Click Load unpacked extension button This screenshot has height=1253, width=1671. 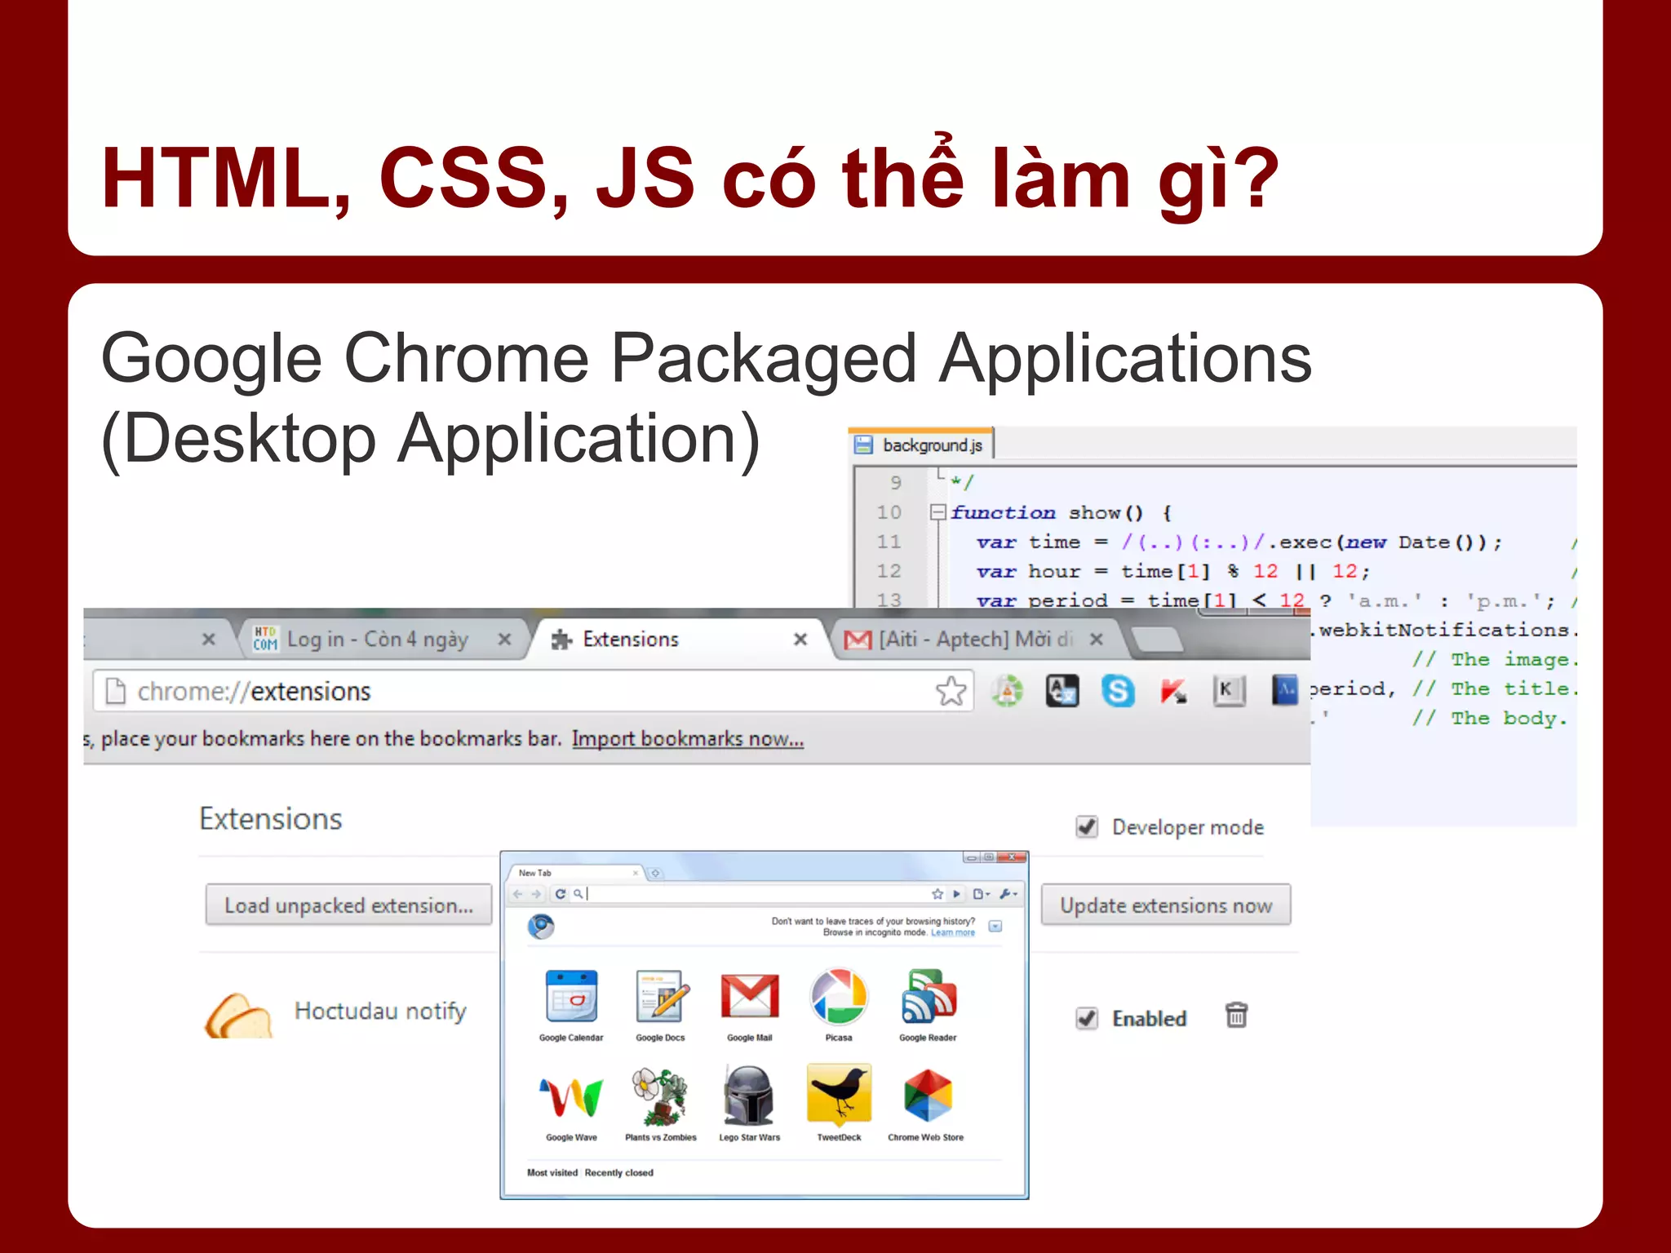point(348,905)
